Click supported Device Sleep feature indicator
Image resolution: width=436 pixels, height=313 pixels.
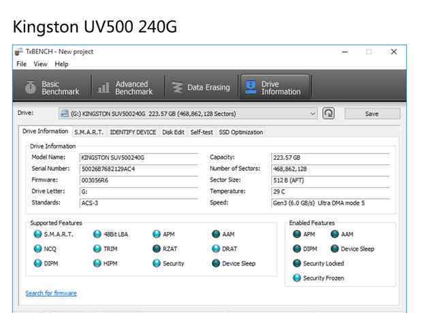pyautogui.click(x=216, y=263)
